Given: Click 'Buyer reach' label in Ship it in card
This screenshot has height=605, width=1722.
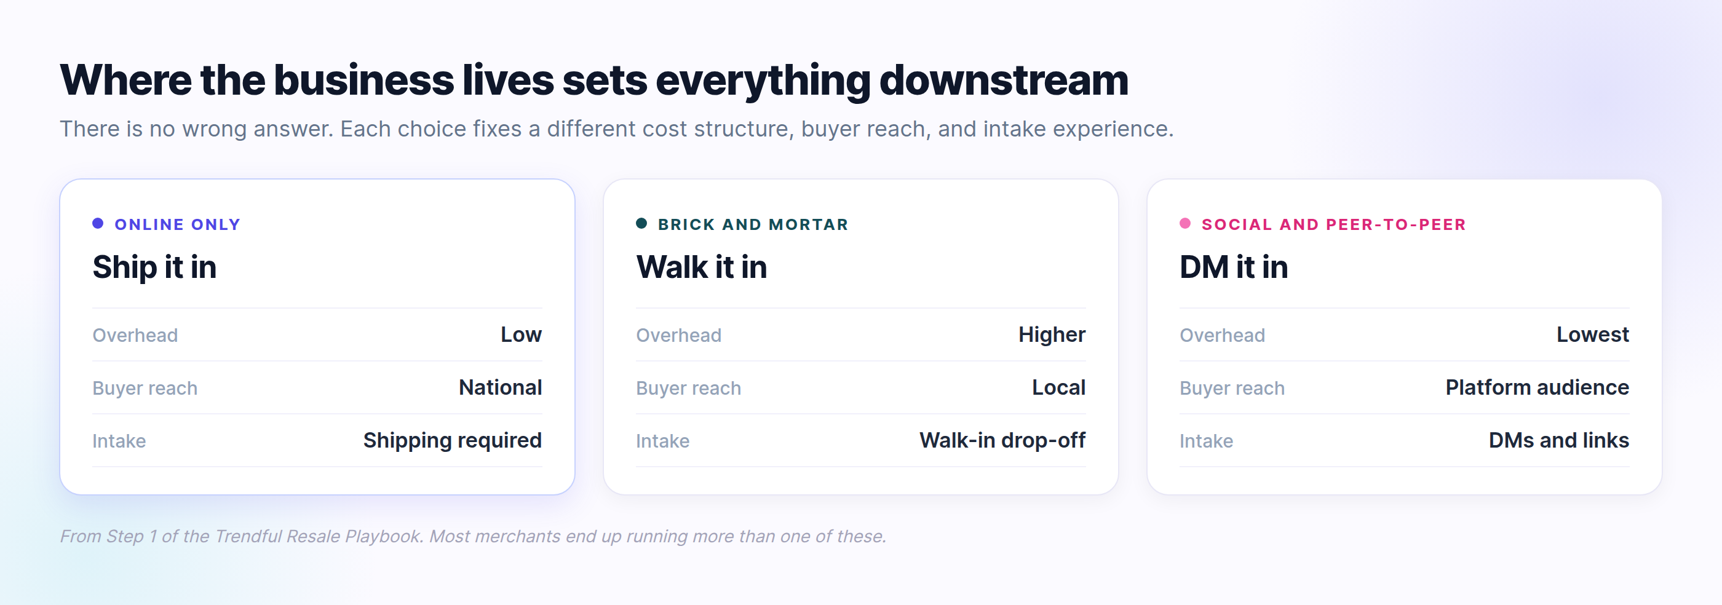Looking at the screenshot, I should coord(145,388).
